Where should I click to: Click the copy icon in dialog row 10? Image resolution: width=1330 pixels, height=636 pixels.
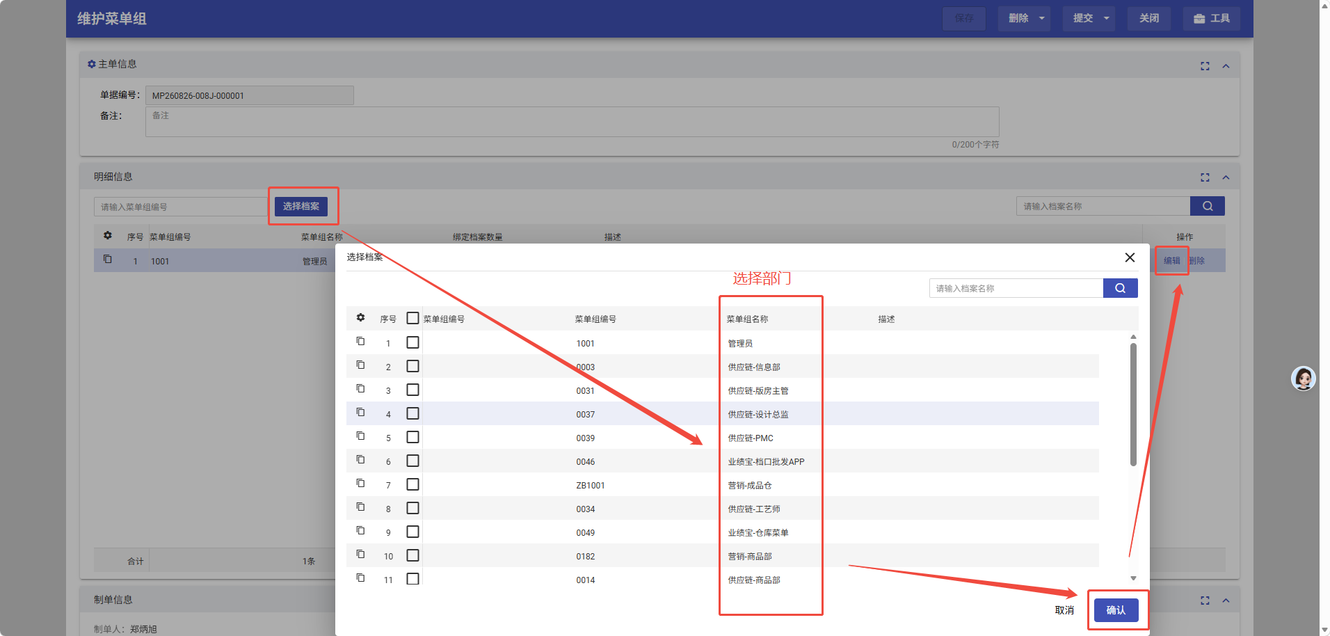[360, 554]
